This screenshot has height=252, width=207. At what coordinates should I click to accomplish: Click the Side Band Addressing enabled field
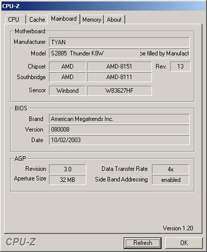pyautogui.click(x=171, y=180)
